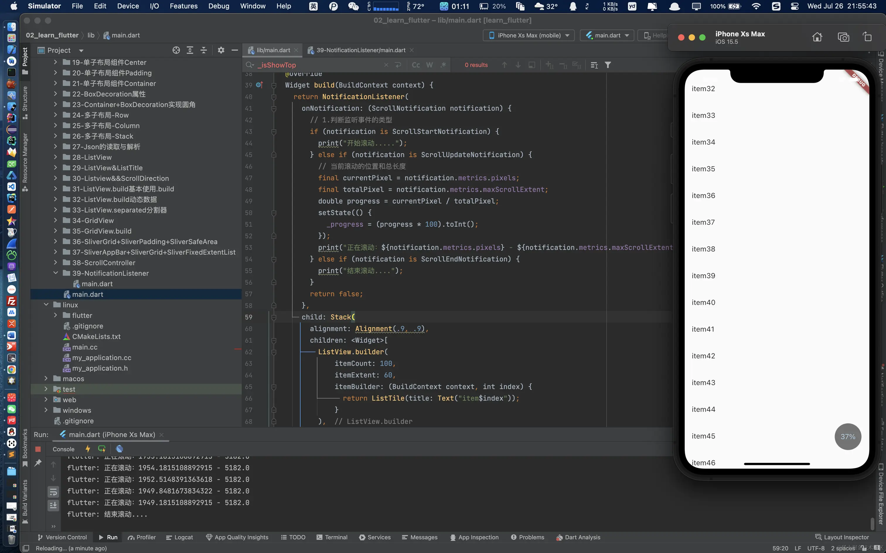Open the Logcat tool window
Image resolution: width=886 pixels, height=553 pixels.
(179, 537)
